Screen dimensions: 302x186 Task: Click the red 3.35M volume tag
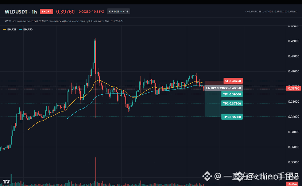(x=293, y=184)
